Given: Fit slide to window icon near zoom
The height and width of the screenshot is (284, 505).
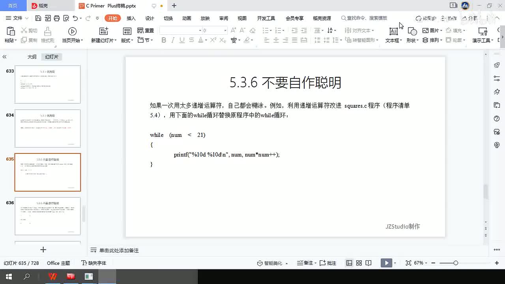Looking at the screenshot, I should (408, 263).
